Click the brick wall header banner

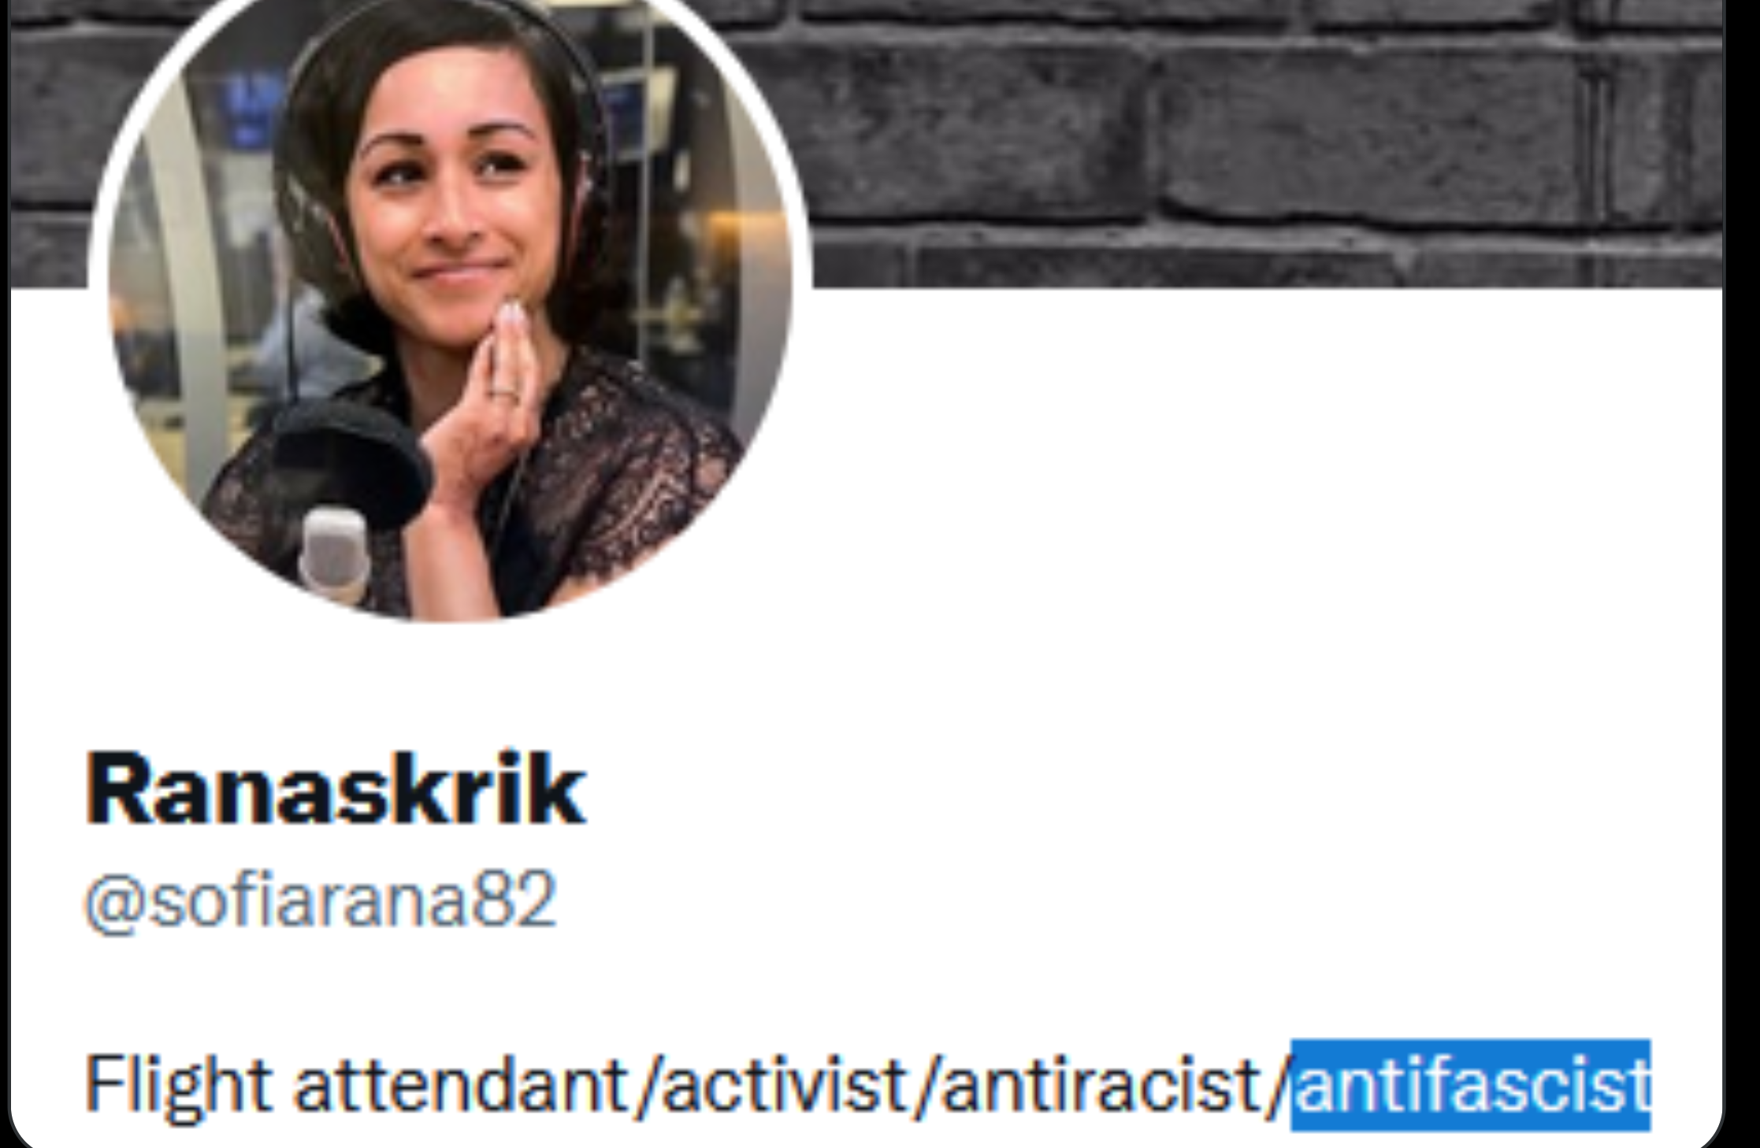coord(1261,142)
